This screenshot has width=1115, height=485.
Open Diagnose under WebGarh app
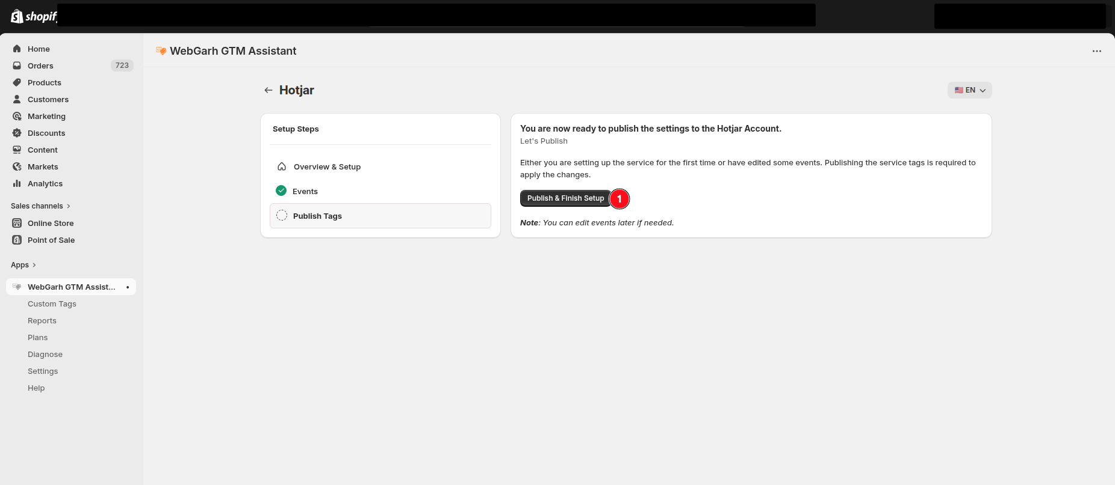click(45, 354)
